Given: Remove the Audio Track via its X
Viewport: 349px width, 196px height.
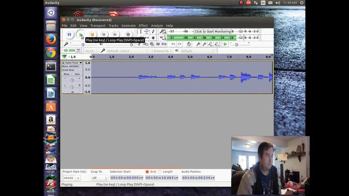Looking at the screenshot, I should 63,63.
